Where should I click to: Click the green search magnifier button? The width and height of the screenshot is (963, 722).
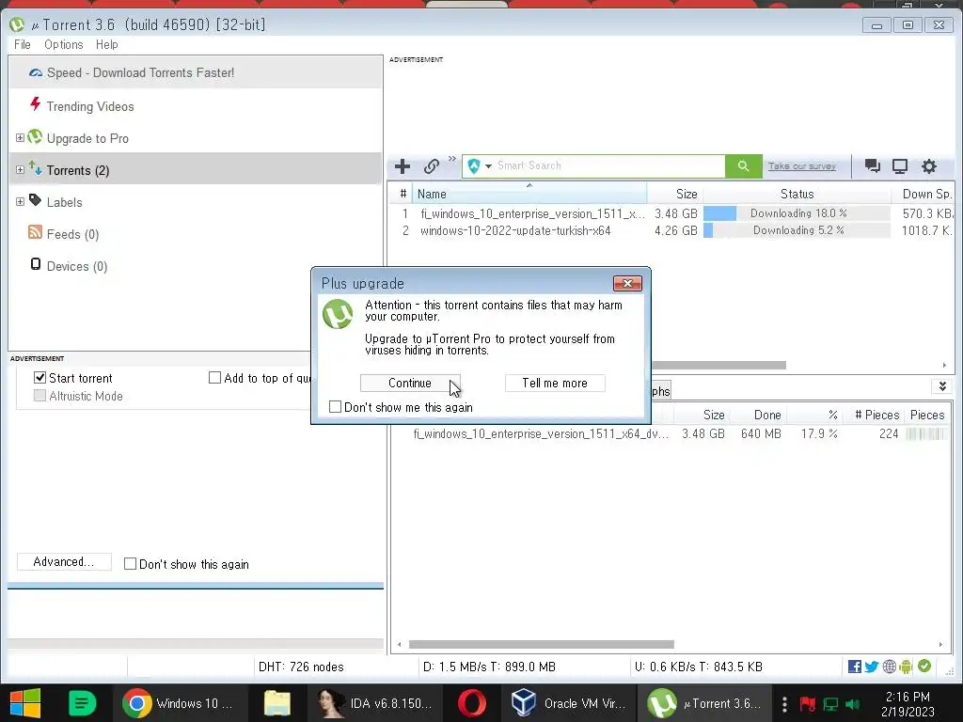click(x=743, y=165)
